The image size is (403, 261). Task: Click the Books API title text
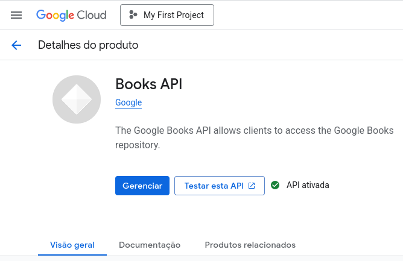pyautogui.click(x=149, y=84)
